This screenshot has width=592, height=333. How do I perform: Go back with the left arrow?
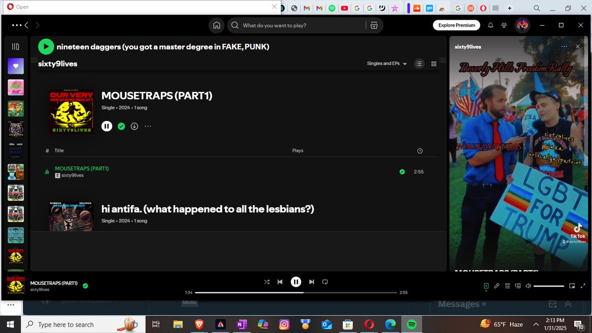point(26,25)
